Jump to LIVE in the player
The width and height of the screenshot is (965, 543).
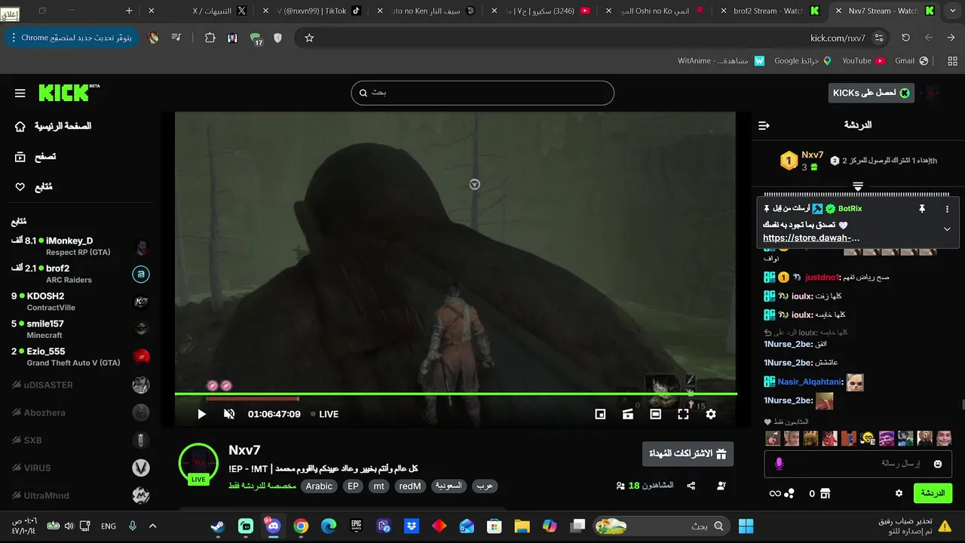(x=324, y=414)
